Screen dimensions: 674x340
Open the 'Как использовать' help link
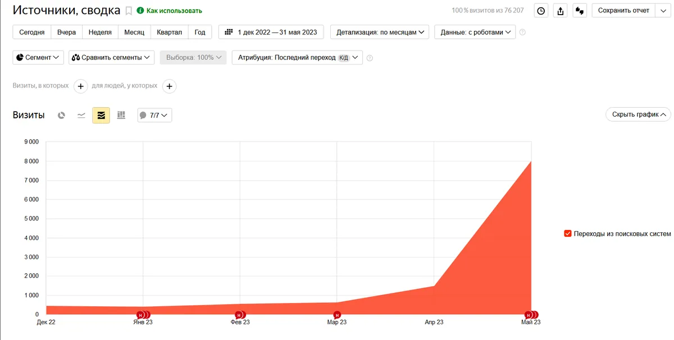pyautogui.click(x=170, y=11)
